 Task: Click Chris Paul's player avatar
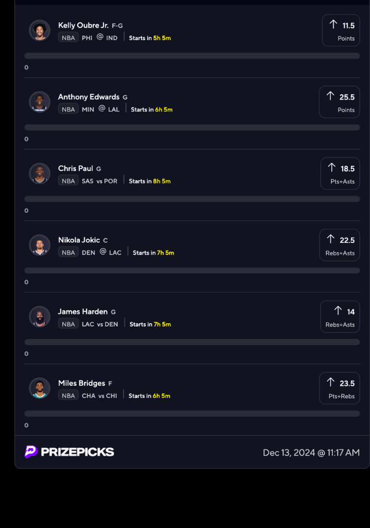tap(40, 174)
